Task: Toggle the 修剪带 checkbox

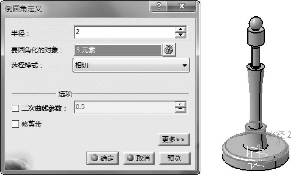Action: point(15,124)
